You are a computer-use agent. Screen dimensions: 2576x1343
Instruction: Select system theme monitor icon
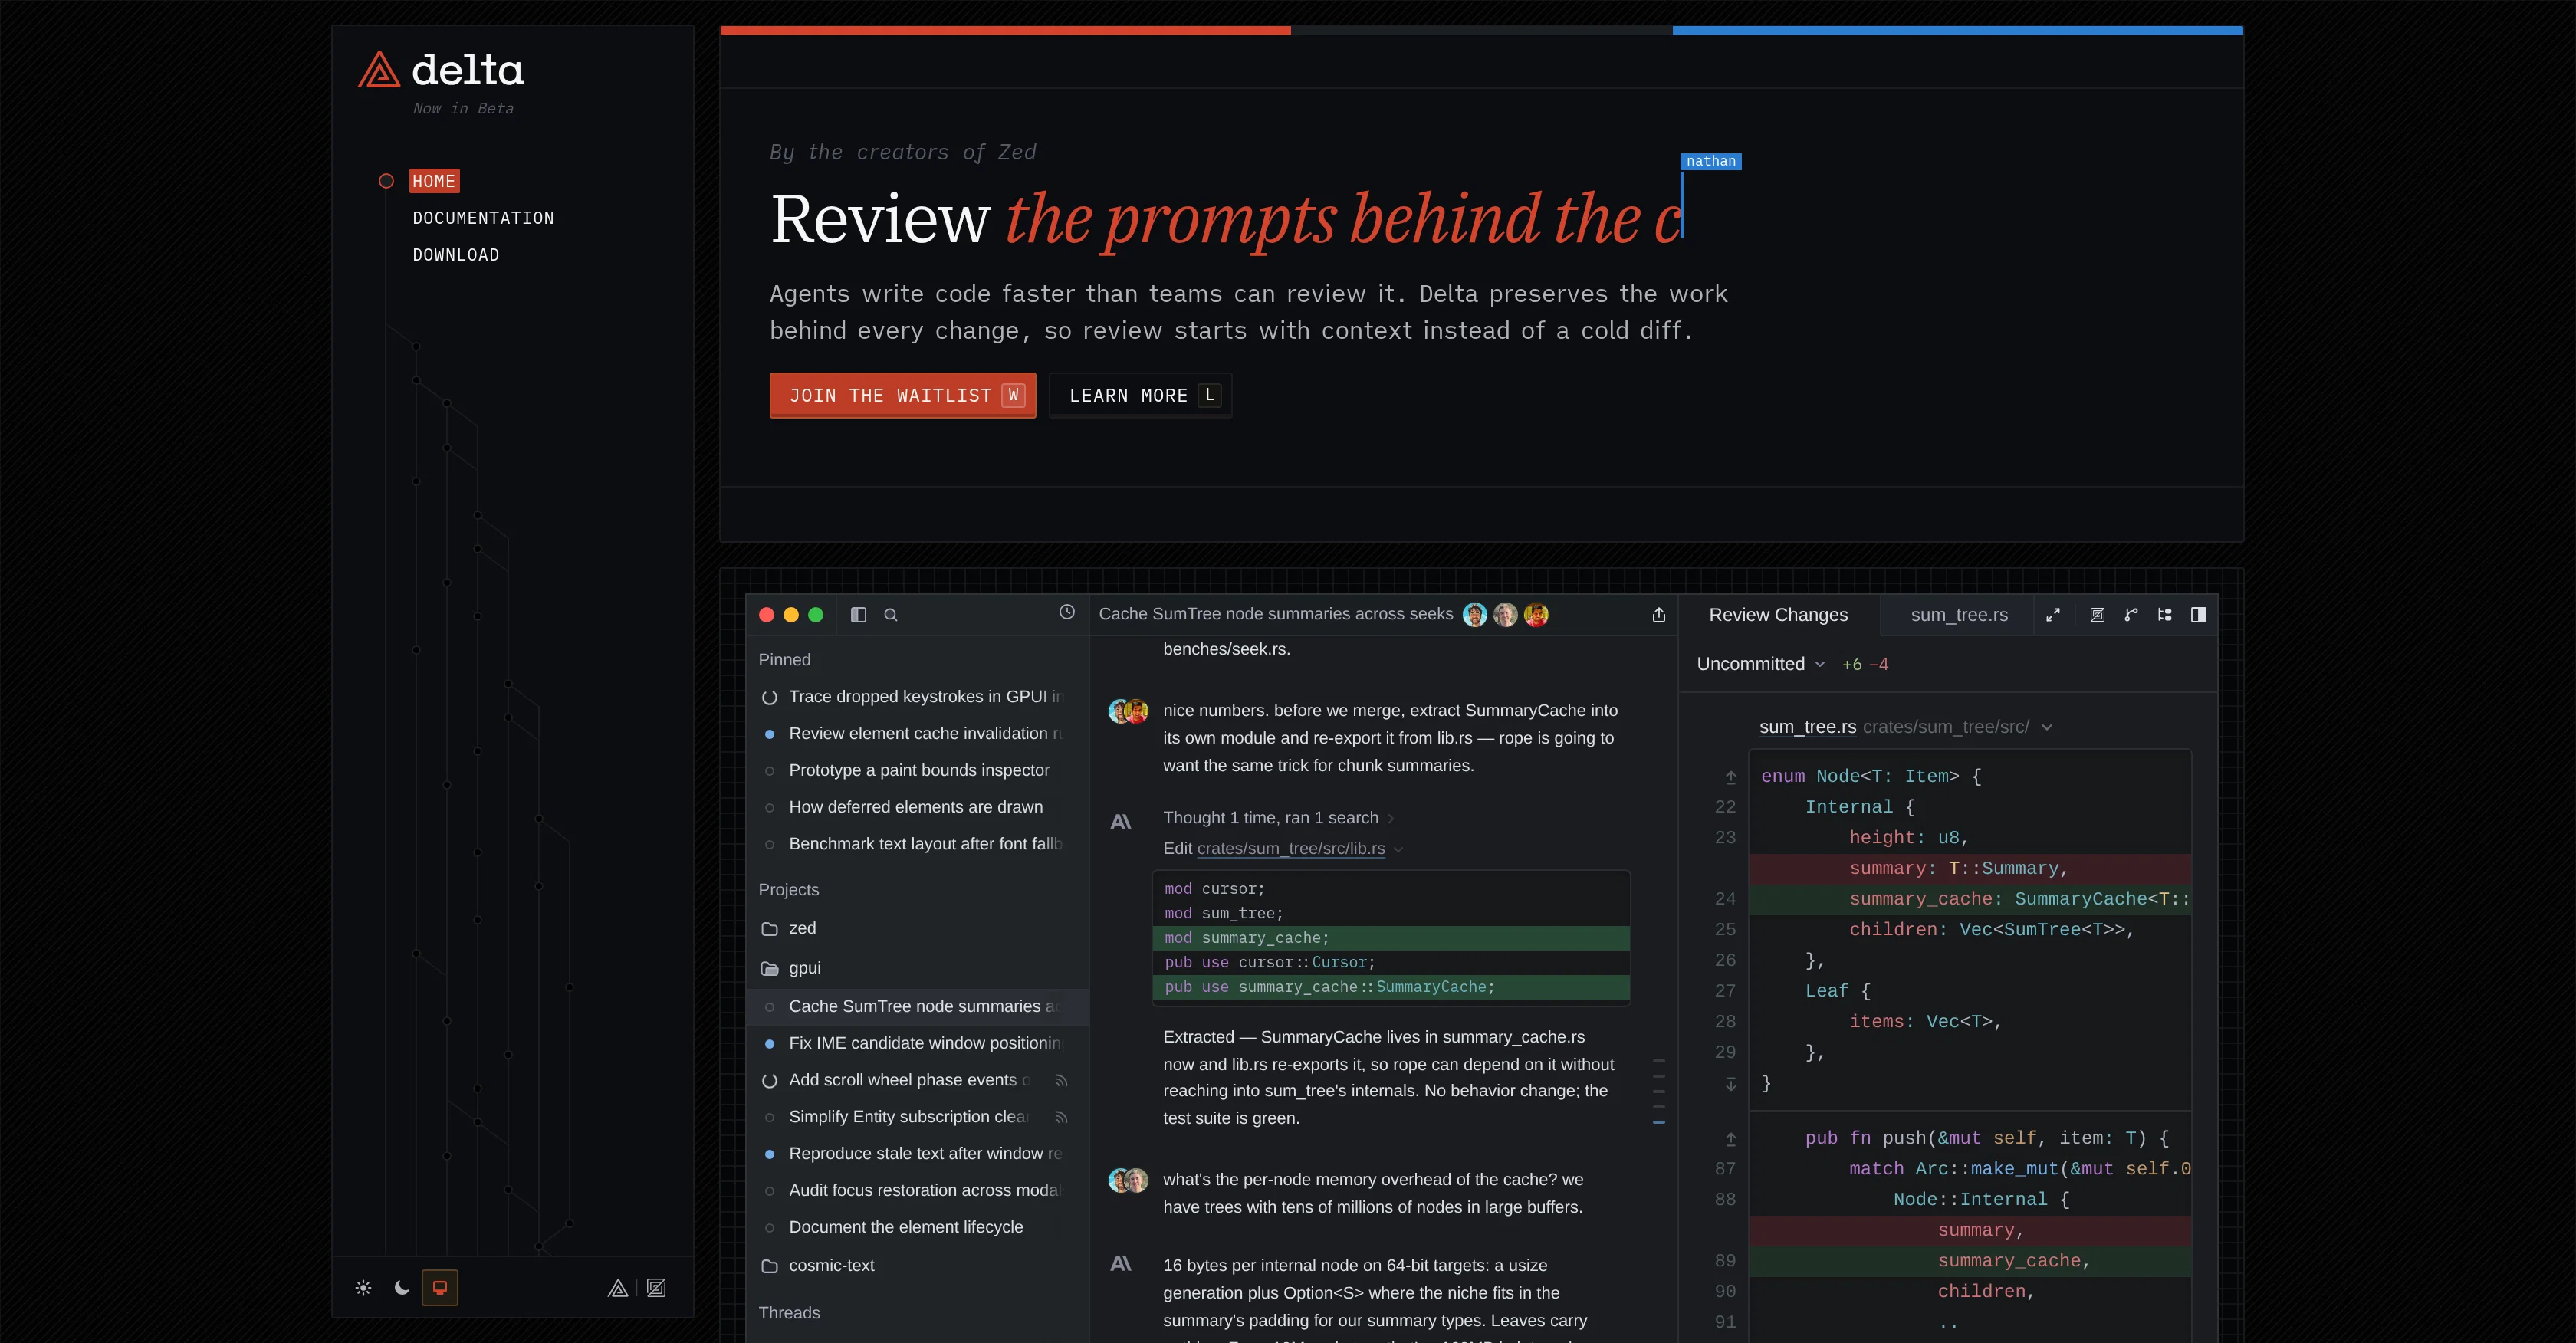440,1288
